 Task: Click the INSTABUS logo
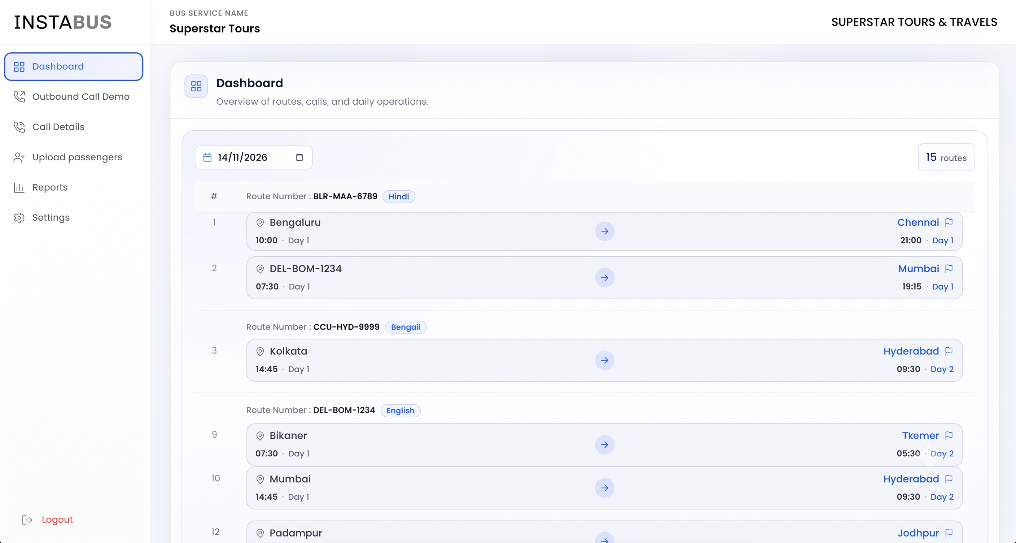(x=63, y=22)
